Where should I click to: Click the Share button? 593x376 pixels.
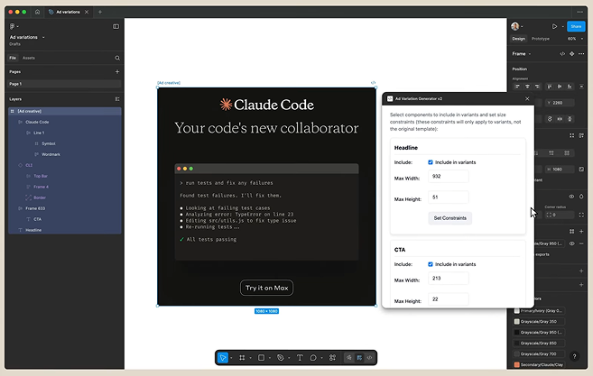(576, 26)
